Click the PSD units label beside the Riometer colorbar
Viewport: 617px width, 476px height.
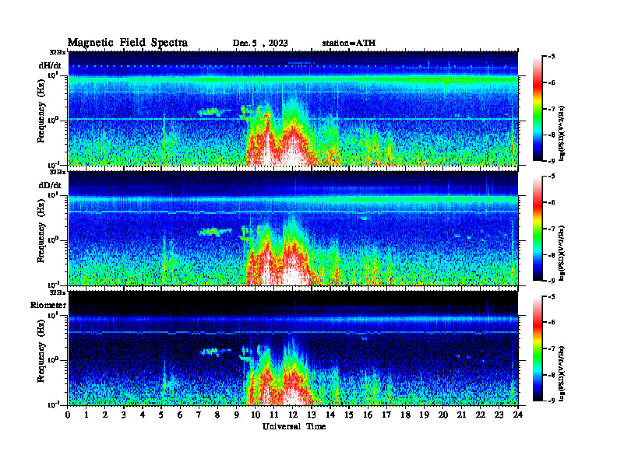click(562, 373)
